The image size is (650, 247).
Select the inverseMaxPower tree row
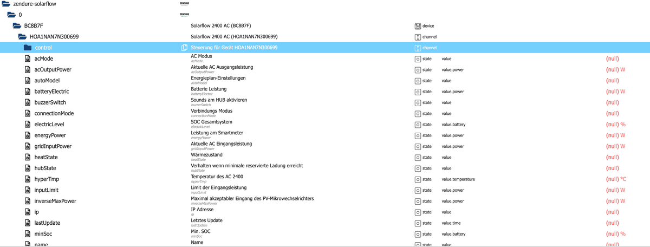(x=325, y=201)
